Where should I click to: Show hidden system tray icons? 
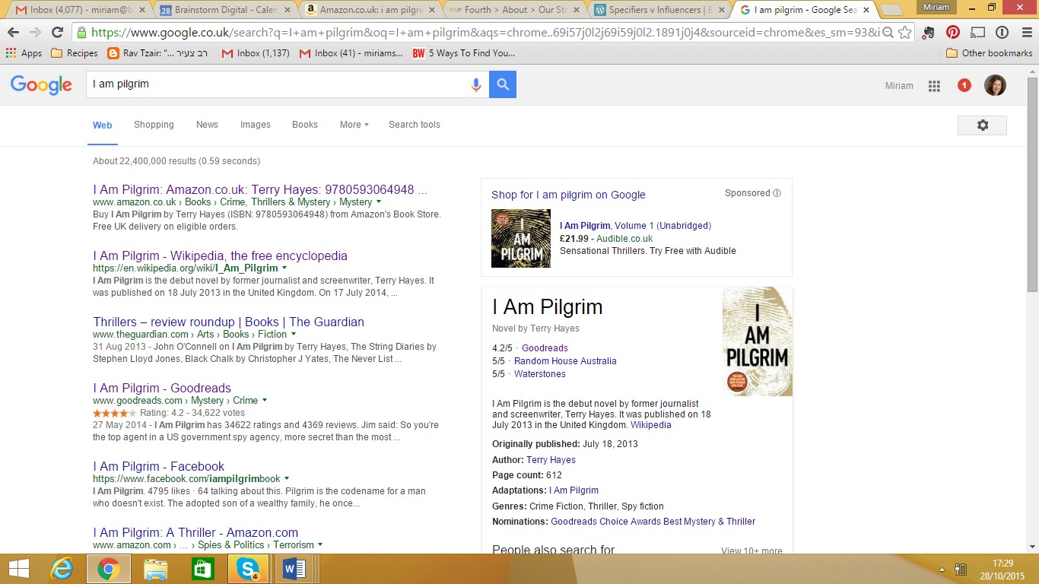[x=942, y=569]
